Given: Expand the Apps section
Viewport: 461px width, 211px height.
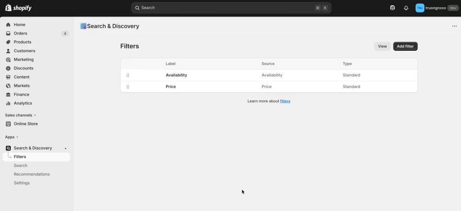Looking at the screenshot, I should point(12,137).
